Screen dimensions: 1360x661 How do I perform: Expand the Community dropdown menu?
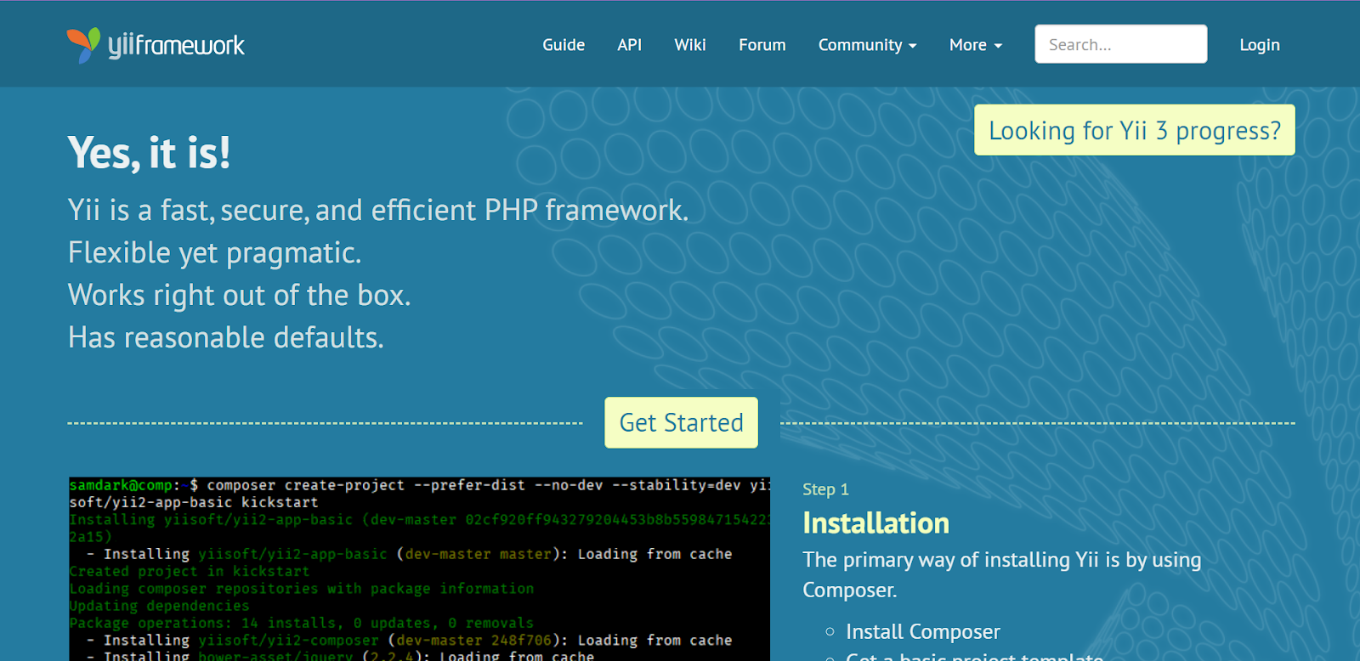(x=866, y=45)
